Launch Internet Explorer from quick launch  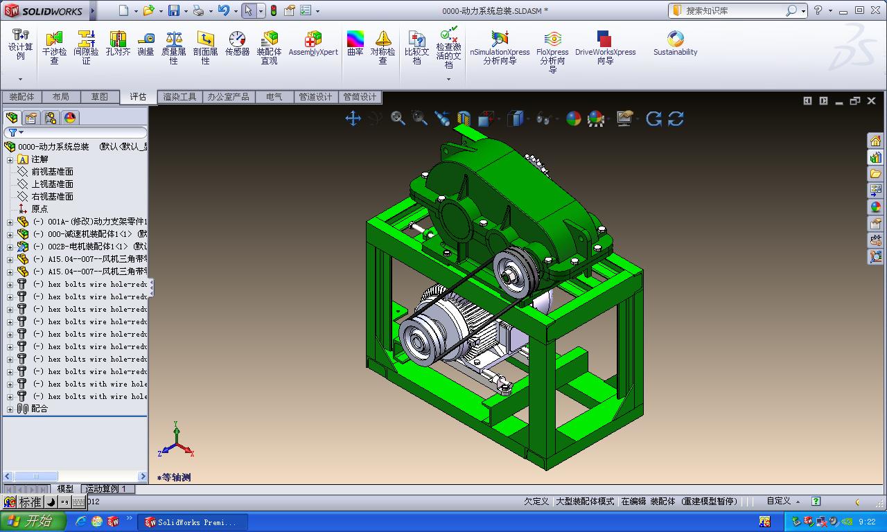[x=81, y=522]
